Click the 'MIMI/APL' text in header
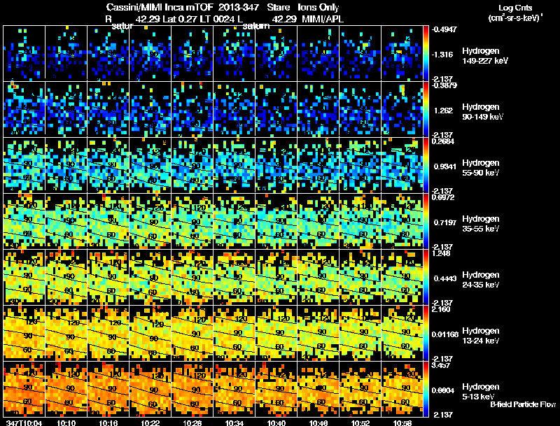The width and height of the screenshot is (560, 426). pos(323,19)
